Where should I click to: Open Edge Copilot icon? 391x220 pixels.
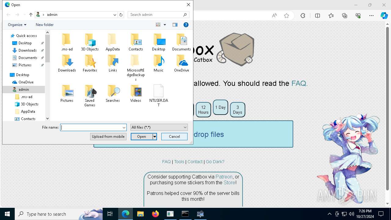click(x=384, y=16)
